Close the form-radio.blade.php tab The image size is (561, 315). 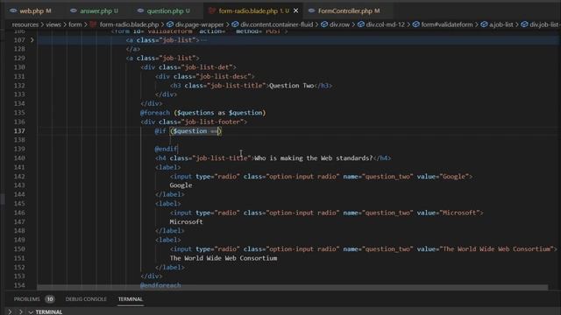(296, 11)
